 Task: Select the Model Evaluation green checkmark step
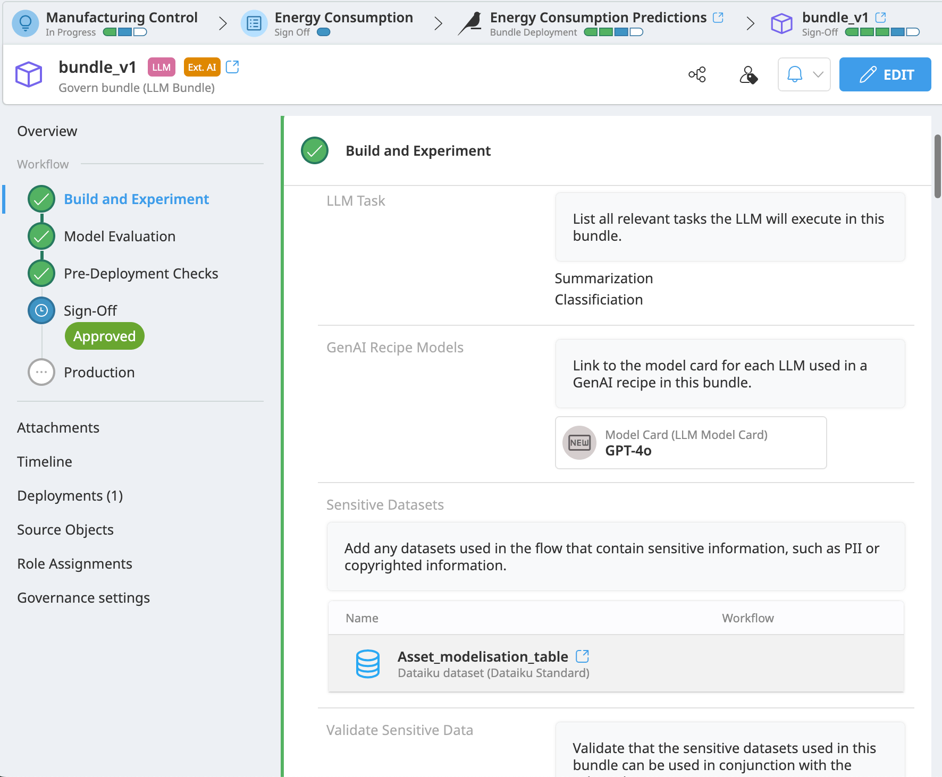(x=41, y=237)
